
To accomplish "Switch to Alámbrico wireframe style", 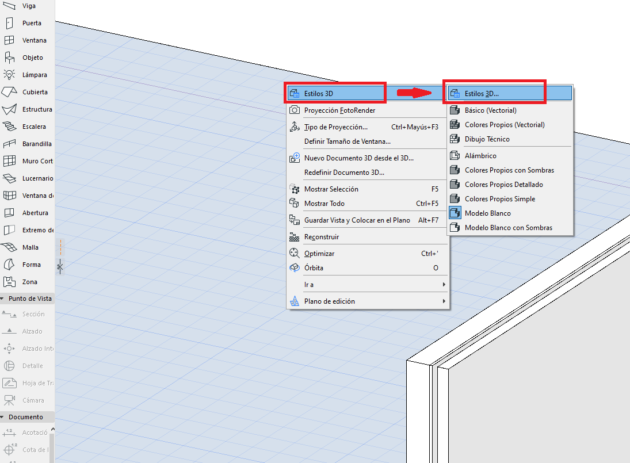I will [x=480, y=156].
